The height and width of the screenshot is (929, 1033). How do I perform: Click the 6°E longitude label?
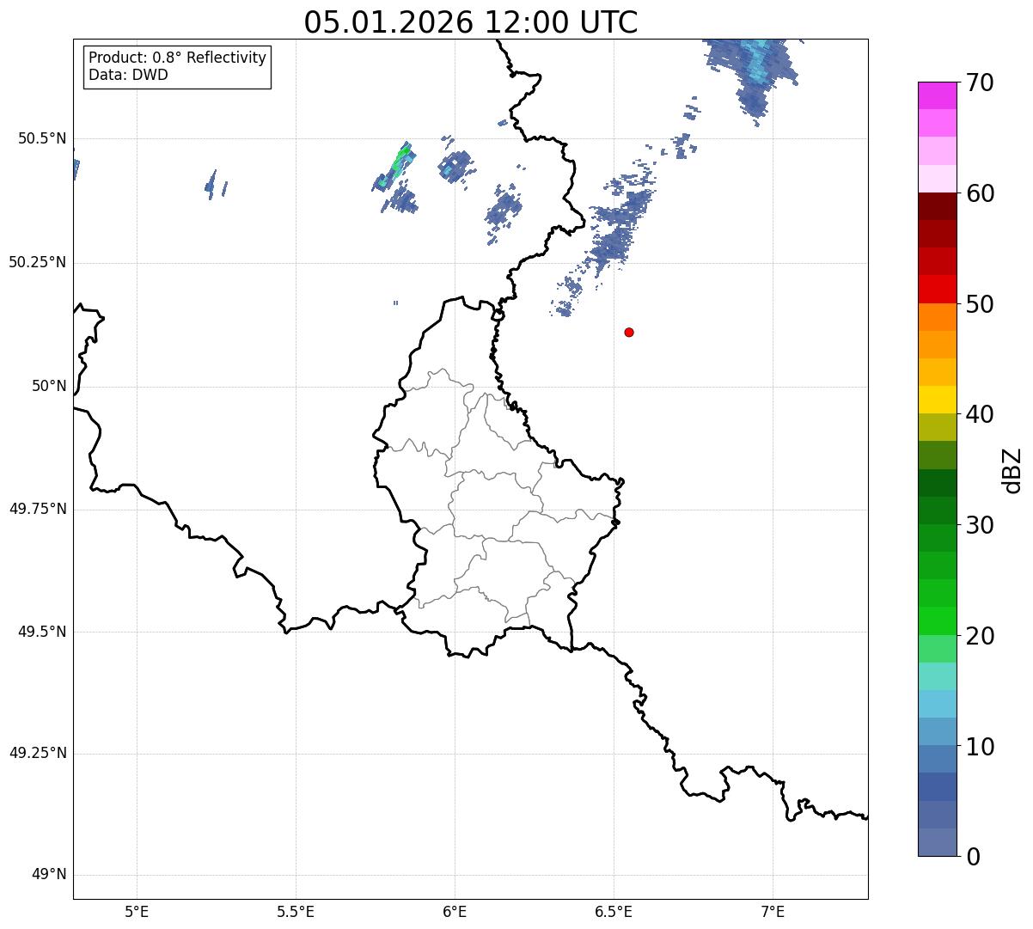click(455, 912)
